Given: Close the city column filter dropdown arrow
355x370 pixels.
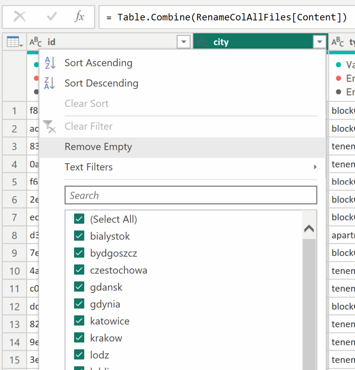Looking at the screenshot, I should pyautogui.click(x=319, y=42).
